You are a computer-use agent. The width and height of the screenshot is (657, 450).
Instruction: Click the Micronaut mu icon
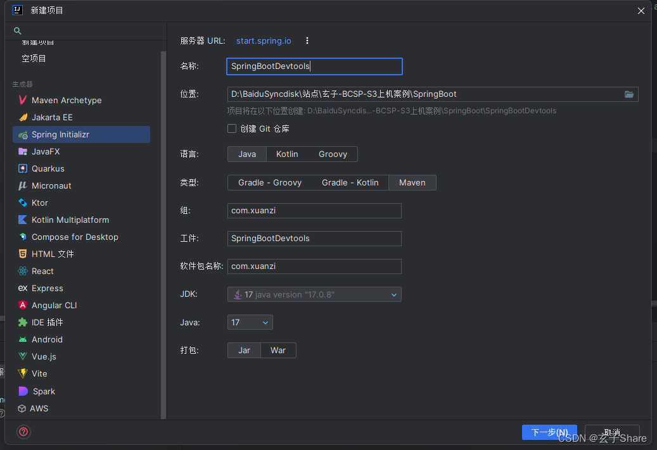[23, 185]
